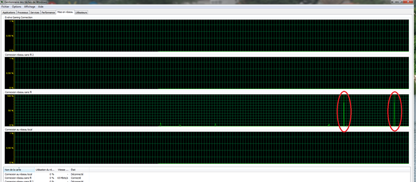Viewport: 416px width, 182px height.
Task: Click the Evolve Gaming Connection graph label
Action: pos(19,17)
